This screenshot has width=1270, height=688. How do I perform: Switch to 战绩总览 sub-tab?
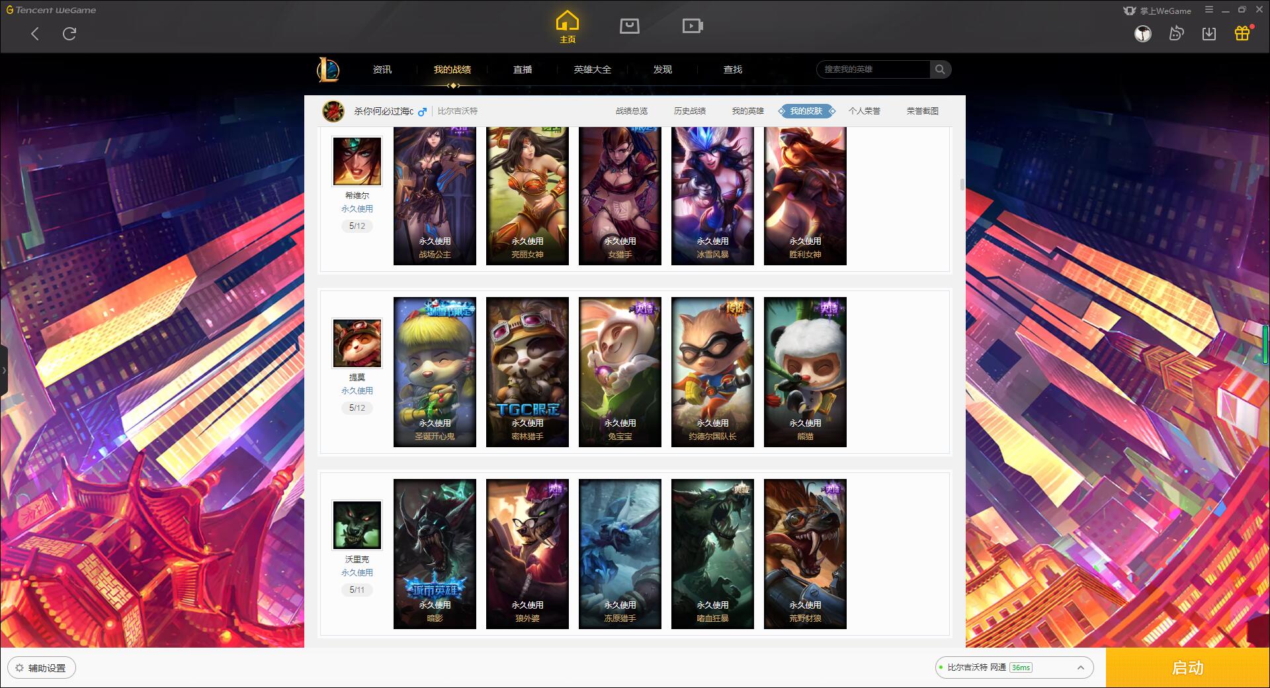(x=632, y=111)
